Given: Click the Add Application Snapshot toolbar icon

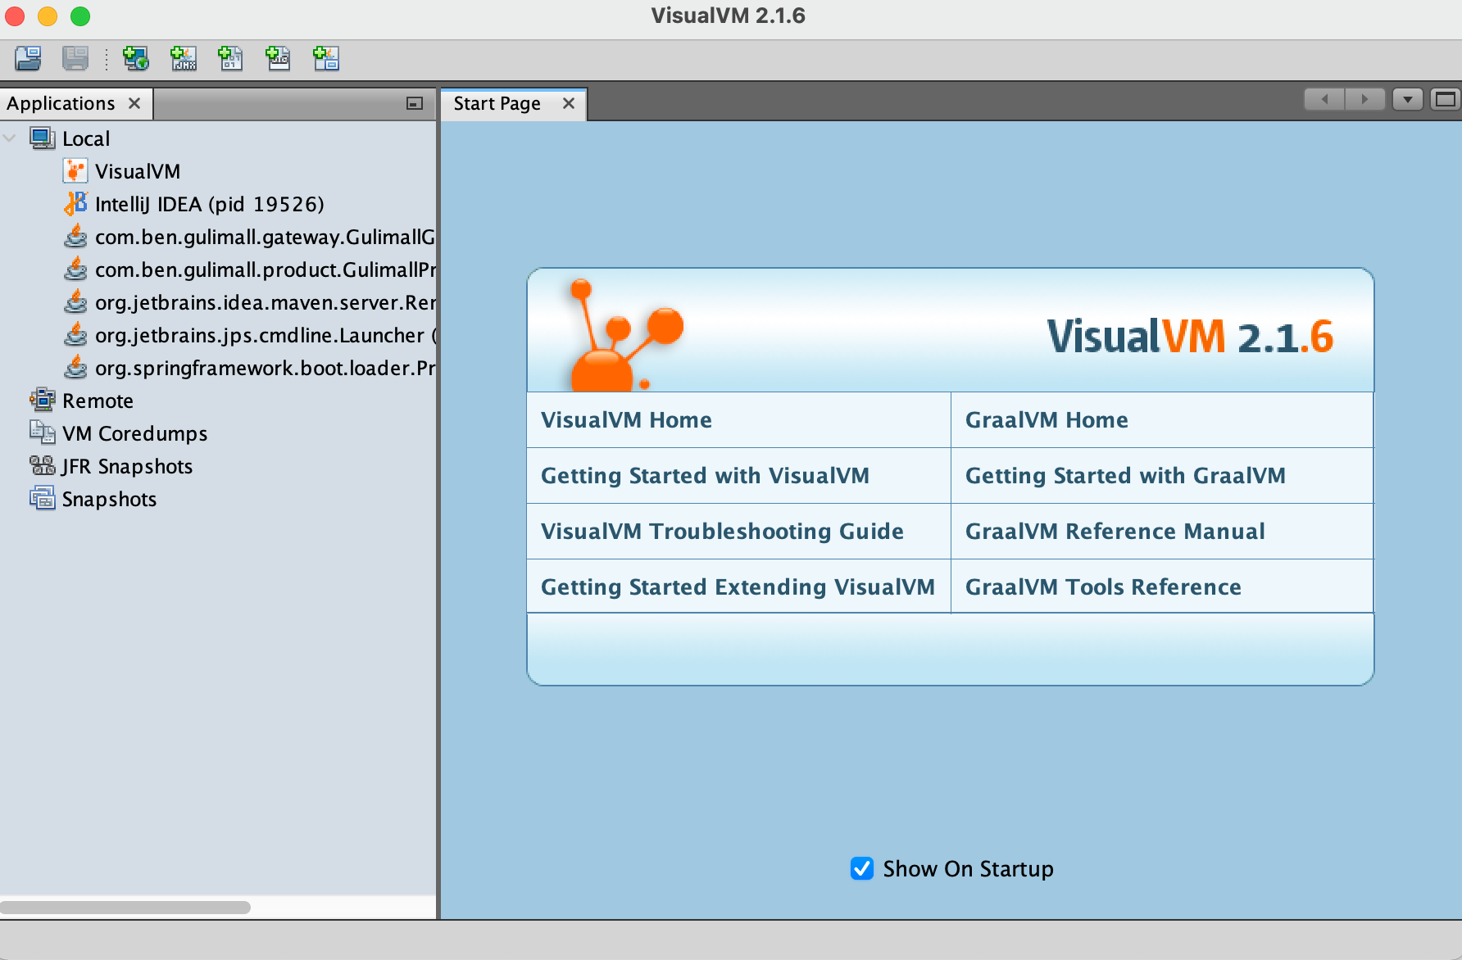Looking at the screenshot, I should pos(326,59).
